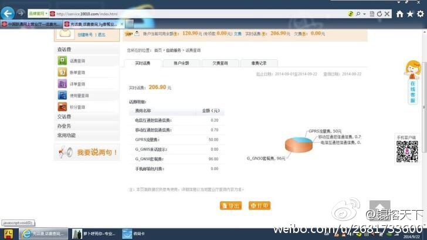Viewport: 427px width, 240px height.
Task: Open 账单查询 in the sidebar
Action: click(x=77, y=72)
